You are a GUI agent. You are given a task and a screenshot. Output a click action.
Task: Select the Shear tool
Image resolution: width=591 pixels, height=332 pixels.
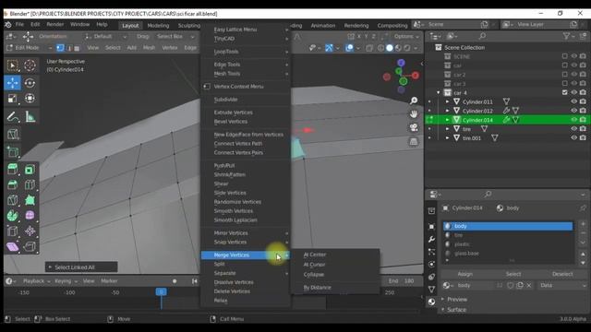point(12,247)
